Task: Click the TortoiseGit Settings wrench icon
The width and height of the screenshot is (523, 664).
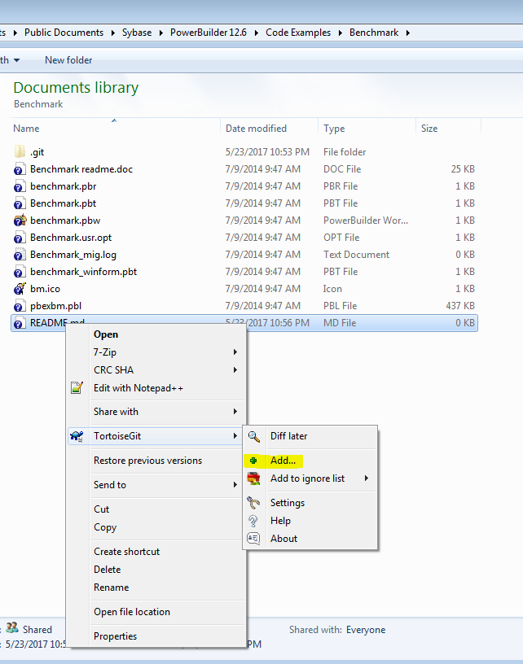Action: click(x=253, y=503)
